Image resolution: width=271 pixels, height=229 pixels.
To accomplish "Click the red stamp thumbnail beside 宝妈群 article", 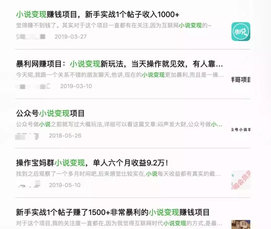I will coord(241,180).
